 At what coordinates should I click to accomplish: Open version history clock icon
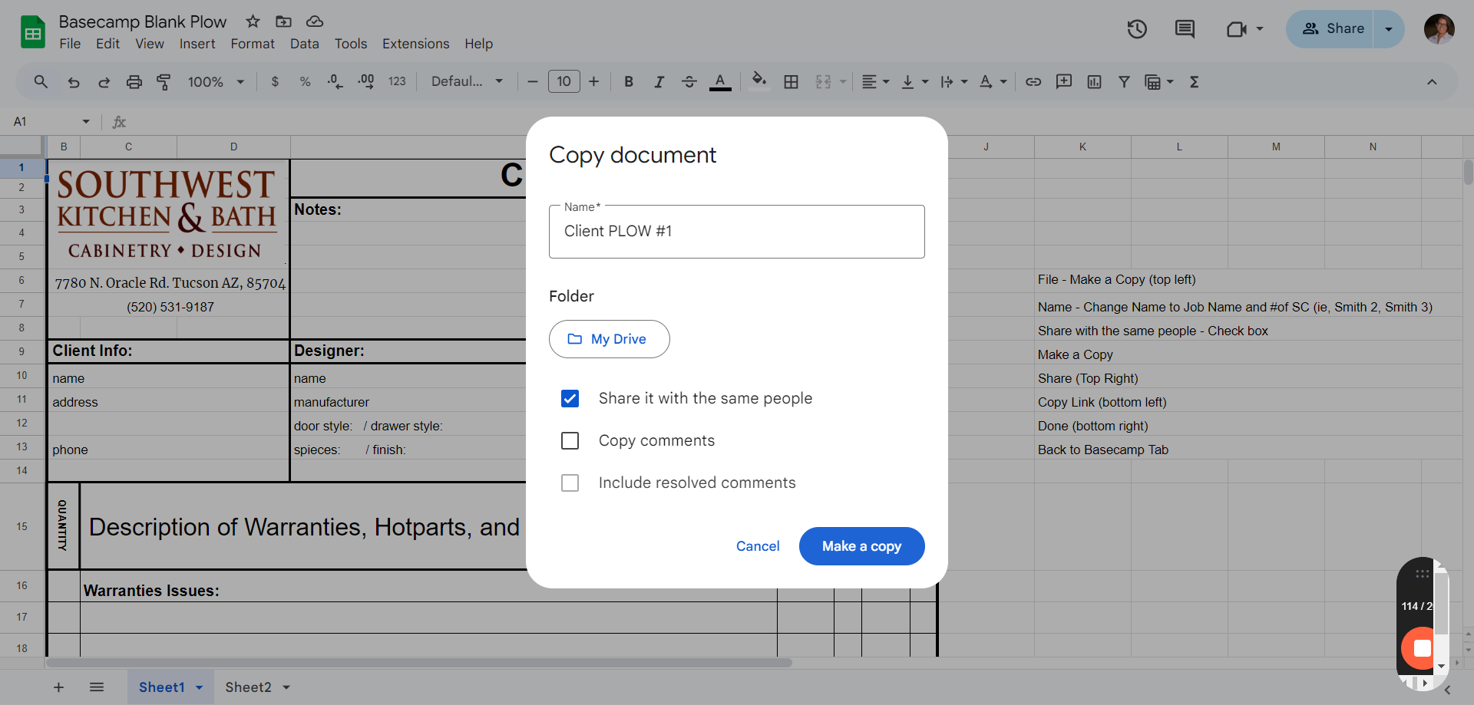pyautogui.click(x=1137, y=29)
